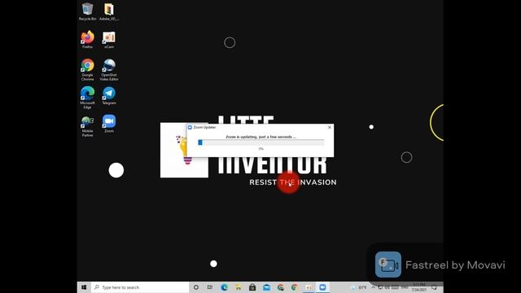Open the Mail app from taskbar

tap(266, 287)
